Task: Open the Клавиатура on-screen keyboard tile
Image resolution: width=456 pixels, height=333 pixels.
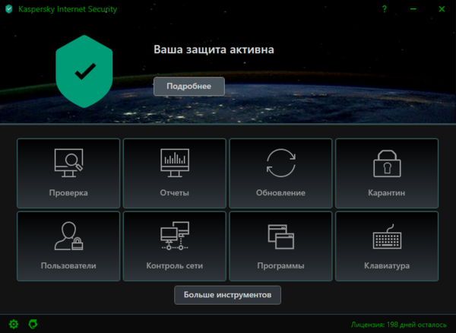Action: point(387,246)
